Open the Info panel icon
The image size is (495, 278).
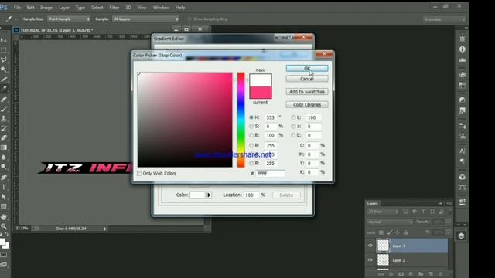pos(463,49)
